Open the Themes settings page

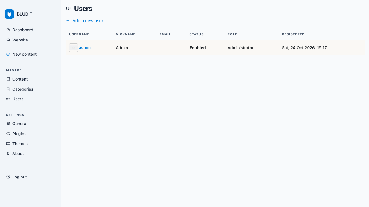tap(20, 144)
